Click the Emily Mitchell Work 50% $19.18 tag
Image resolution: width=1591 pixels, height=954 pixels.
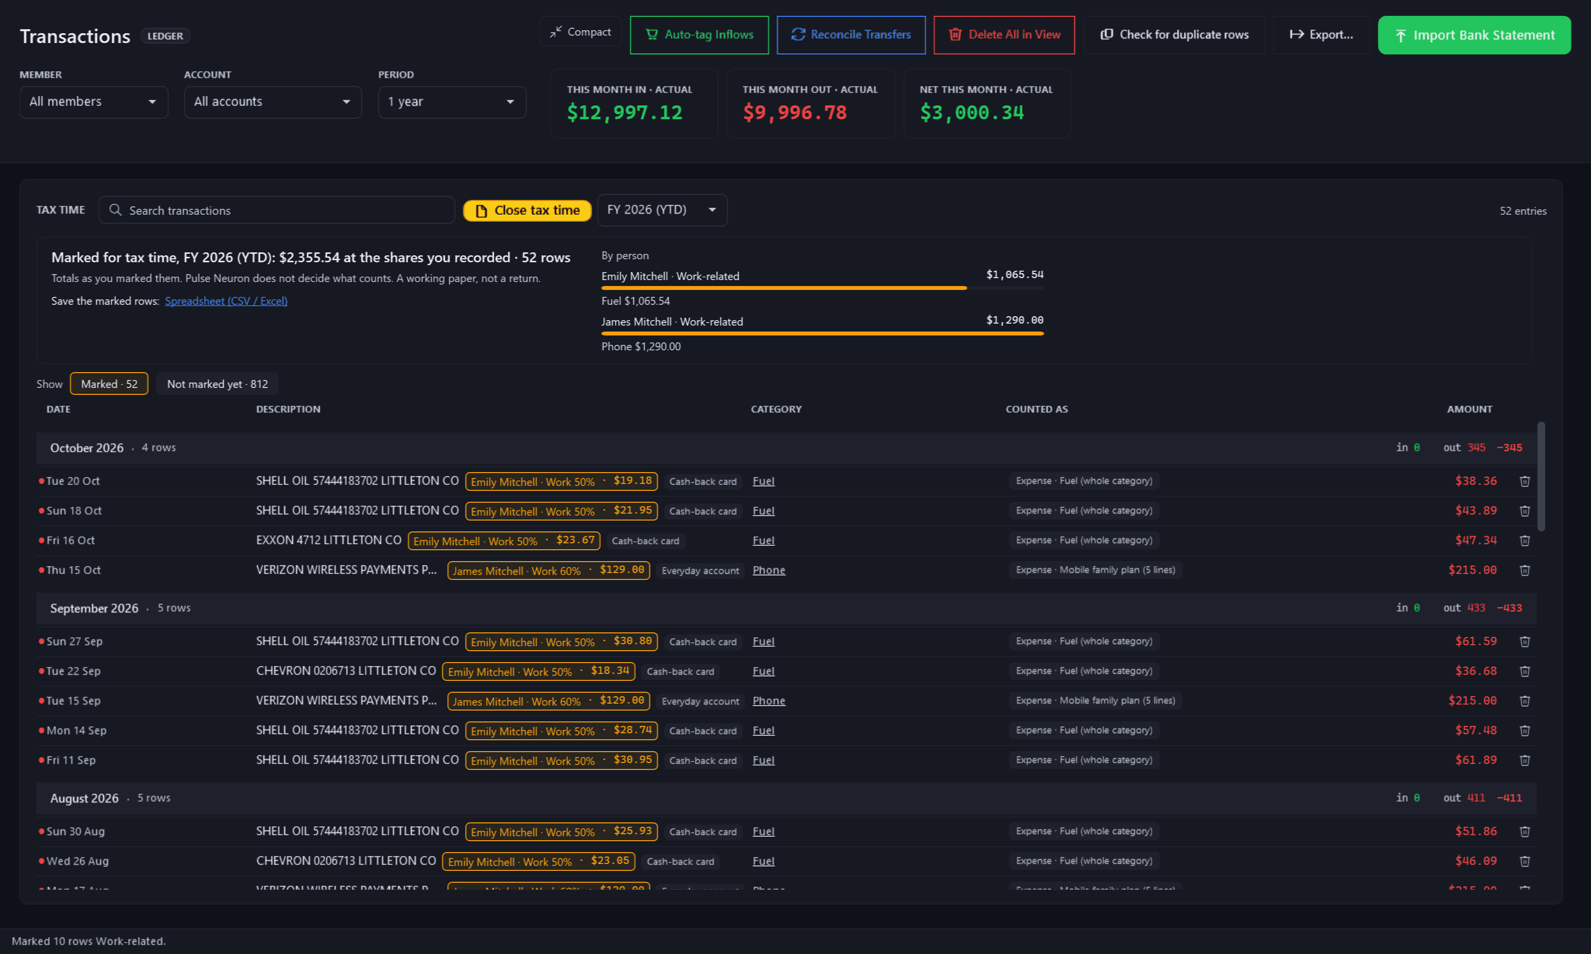[561, 481]
